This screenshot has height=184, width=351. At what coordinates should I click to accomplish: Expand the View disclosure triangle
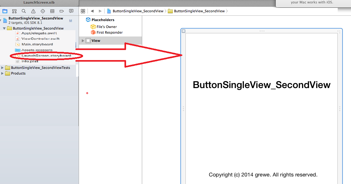pos(83,41)
